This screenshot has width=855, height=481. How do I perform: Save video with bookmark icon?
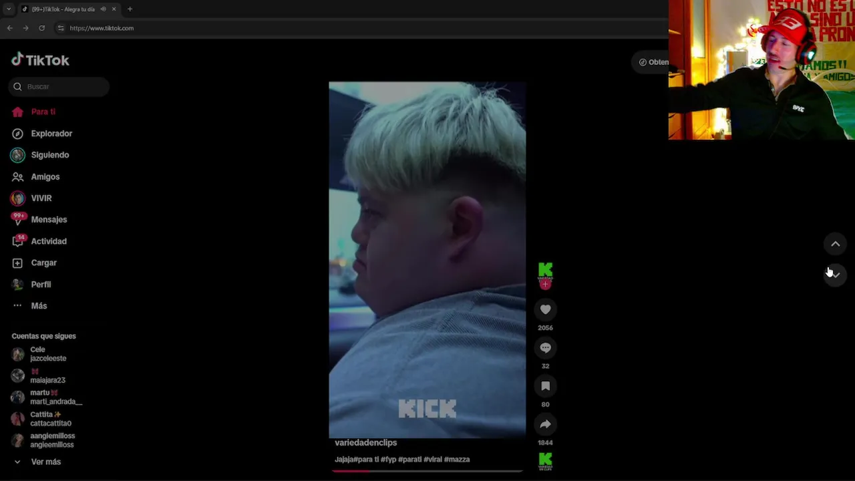[545, 386]
